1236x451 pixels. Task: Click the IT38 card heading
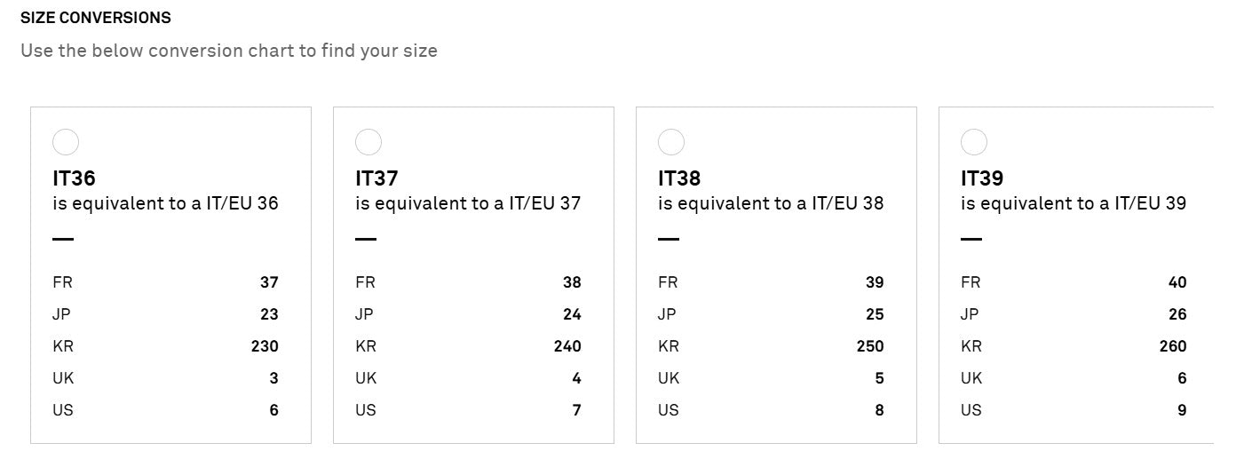pos(679,178)
